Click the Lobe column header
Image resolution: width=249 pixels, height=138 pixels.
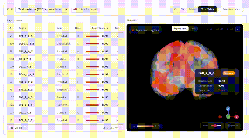60,28
